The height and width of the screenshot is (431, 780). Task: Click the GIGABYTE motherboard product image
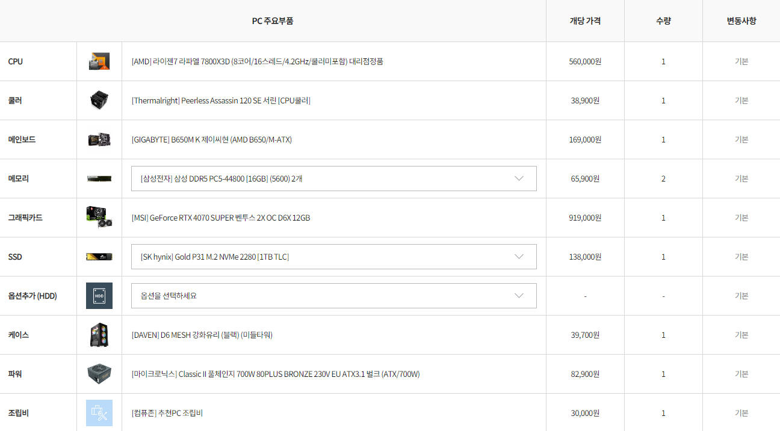99,139
